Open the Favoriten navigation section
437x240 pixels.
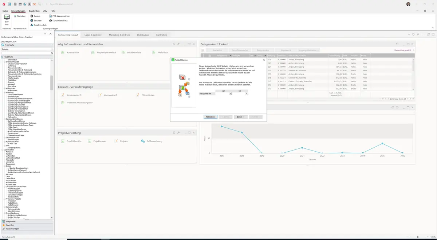tap(27, 225)
